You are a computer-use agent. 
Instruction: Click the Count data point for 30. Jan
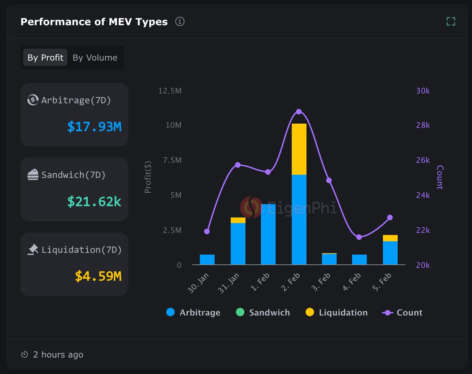click(207, 231)
